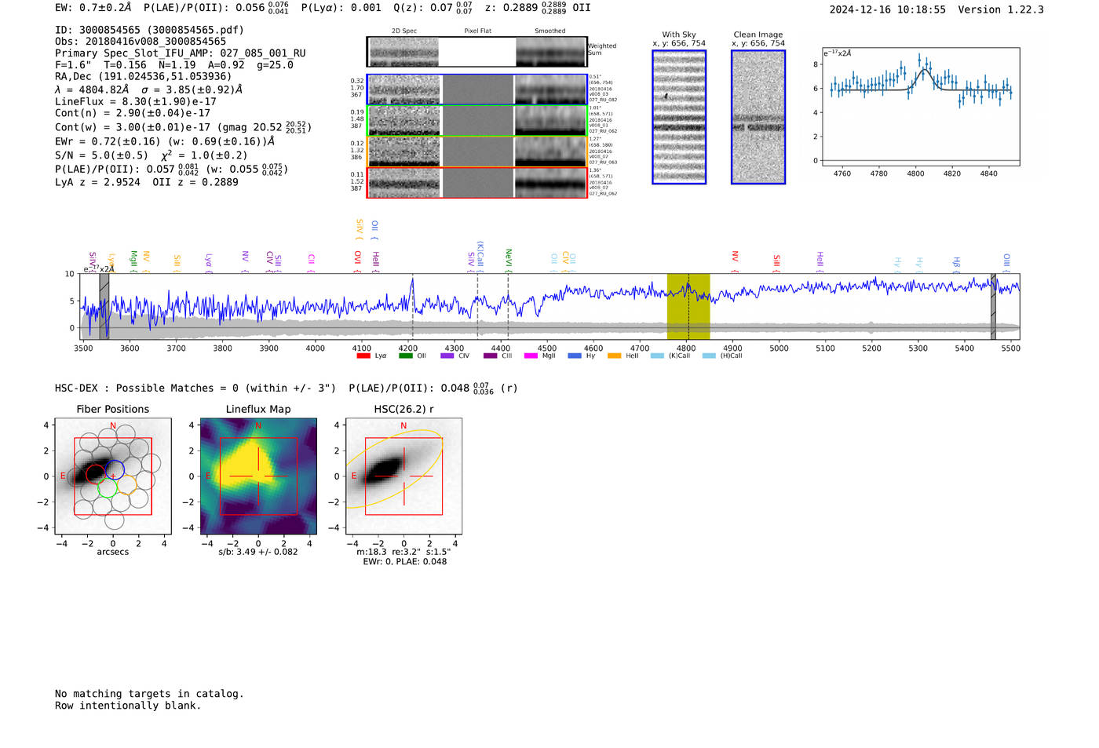Image resolution: width=1099 pixels, height=748 pixels.
Task: Select 'No matching targets in catalog.' text
Action: (149, 694)
